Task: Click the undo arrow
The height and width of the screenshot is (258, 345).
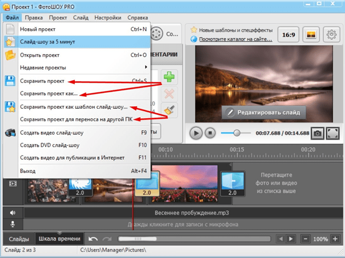Action: [93, 239]
